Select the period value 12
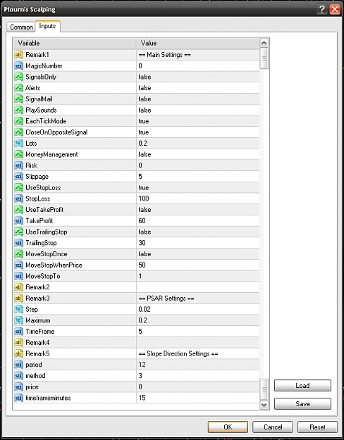Viewport: 344px width, 440px height. point(142,365)
